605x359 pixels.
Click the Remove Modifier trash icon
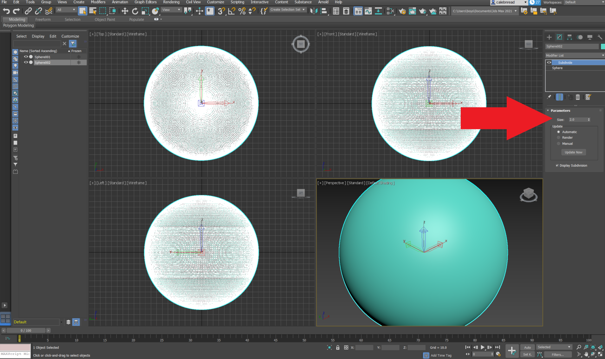pos(578,97)
